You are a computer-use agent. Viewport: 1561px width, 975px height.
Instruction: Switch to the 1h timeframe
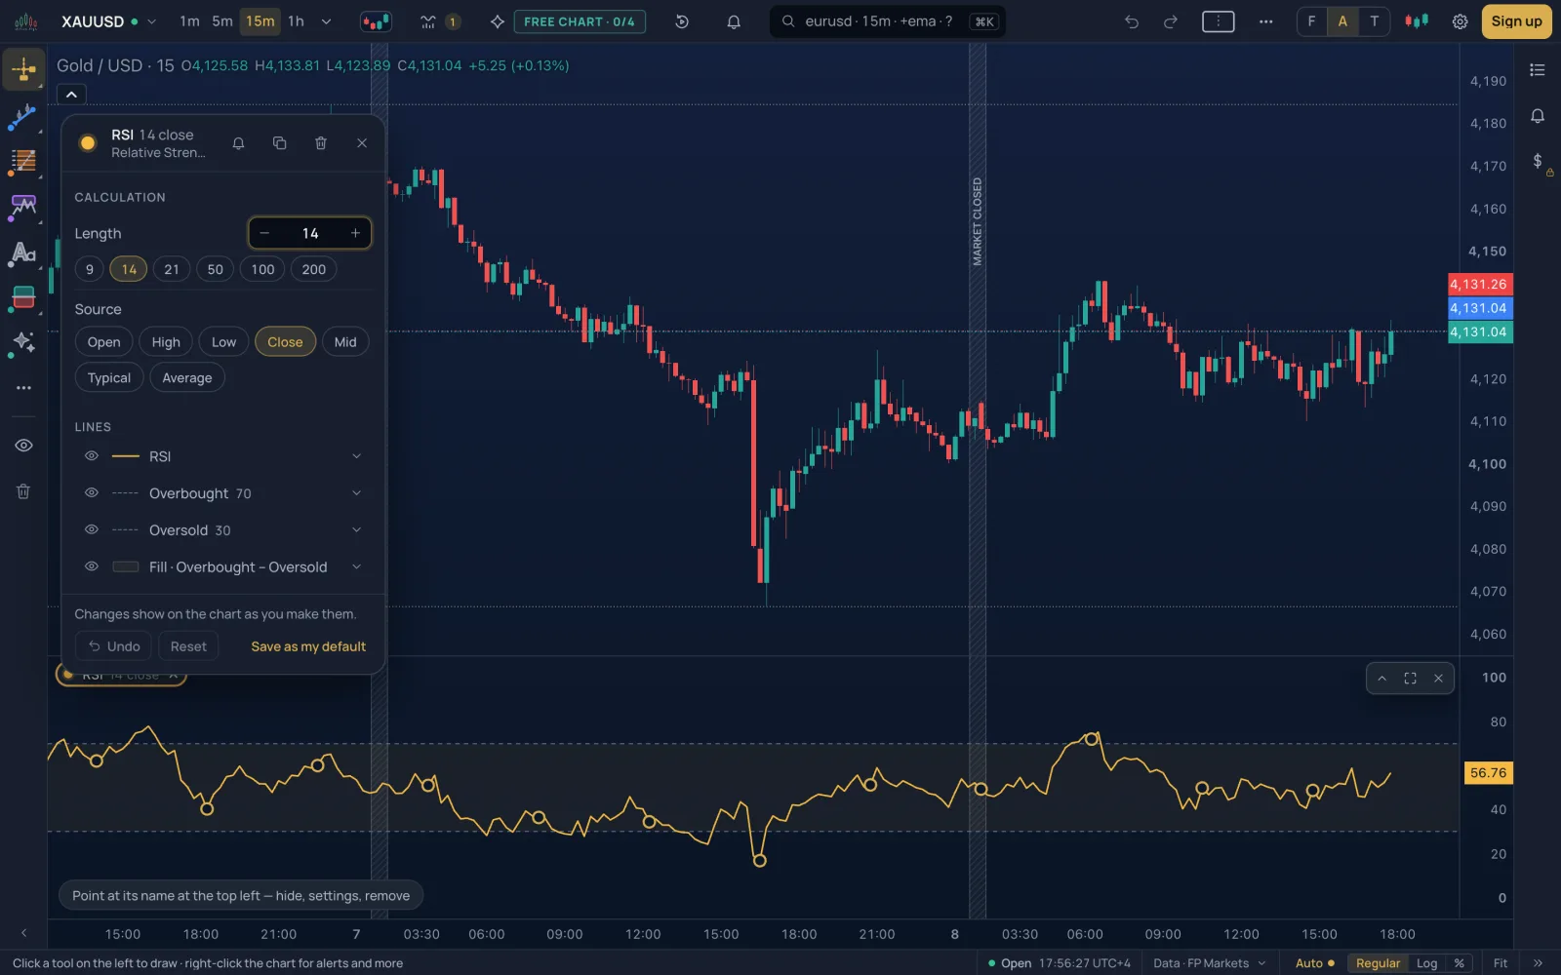point(296,21)
